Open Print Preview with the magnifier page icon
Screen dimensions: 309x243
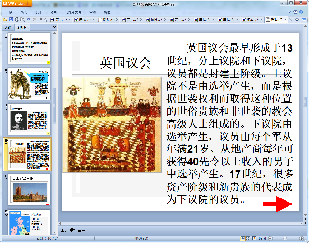point(22,20)
